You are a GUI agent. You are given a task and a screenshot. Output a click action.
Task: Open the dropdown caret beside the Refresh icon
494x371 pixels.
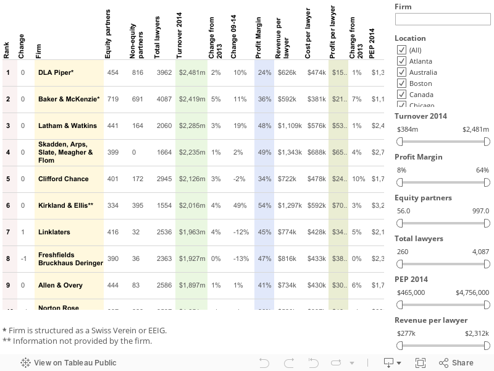tap(352, 363)
